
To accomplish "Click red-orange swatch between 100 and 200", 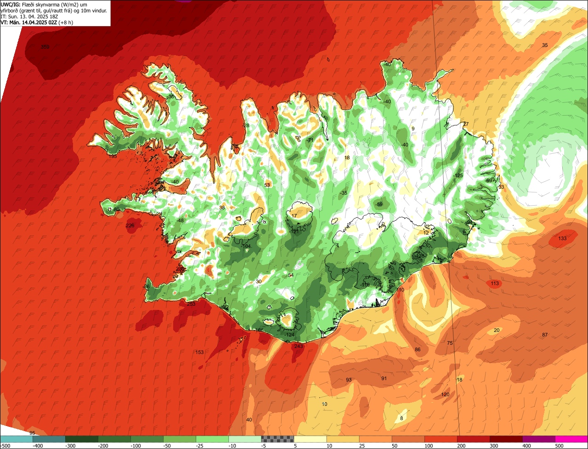I will (x=441, y=439).
